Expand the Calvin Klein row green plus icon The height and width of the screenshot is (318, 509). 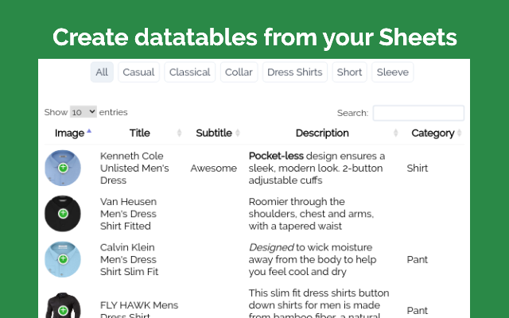[x=63, y=259]
